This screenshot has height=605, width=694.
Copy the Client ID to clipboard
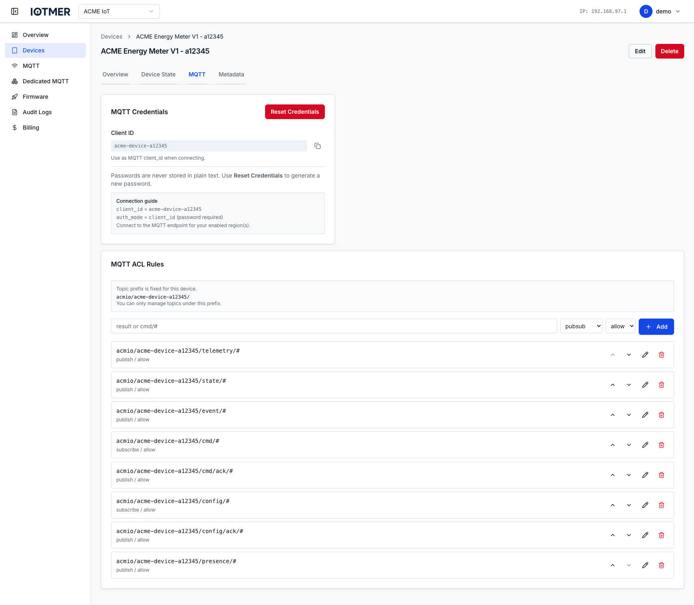tap(318, 146)
